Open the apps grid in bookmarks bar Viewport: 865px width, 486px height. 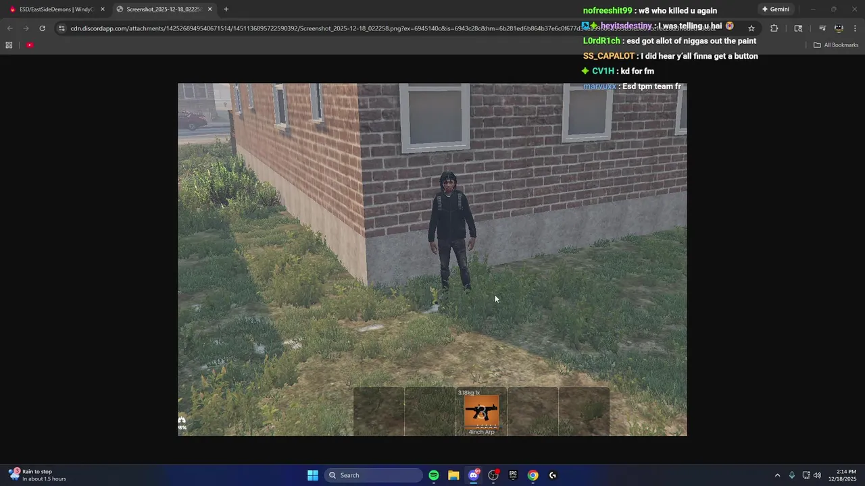pyautogui.click(x=9, y=45)
